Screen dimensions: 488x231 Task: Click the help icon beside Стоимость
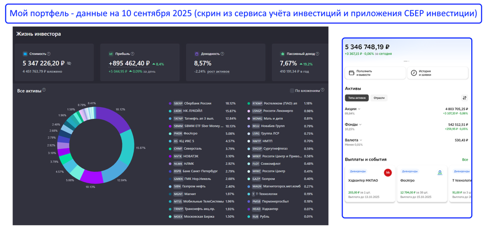click(49, 54)
